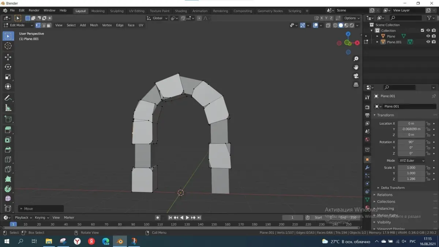The image size is (439, 247).
Task: Select the Smooth tool
Action: [x=8, y=199]
